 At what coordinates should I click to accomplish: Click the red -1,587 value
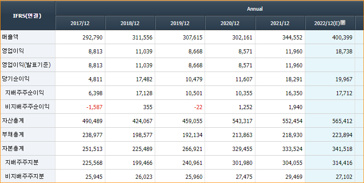95,107
